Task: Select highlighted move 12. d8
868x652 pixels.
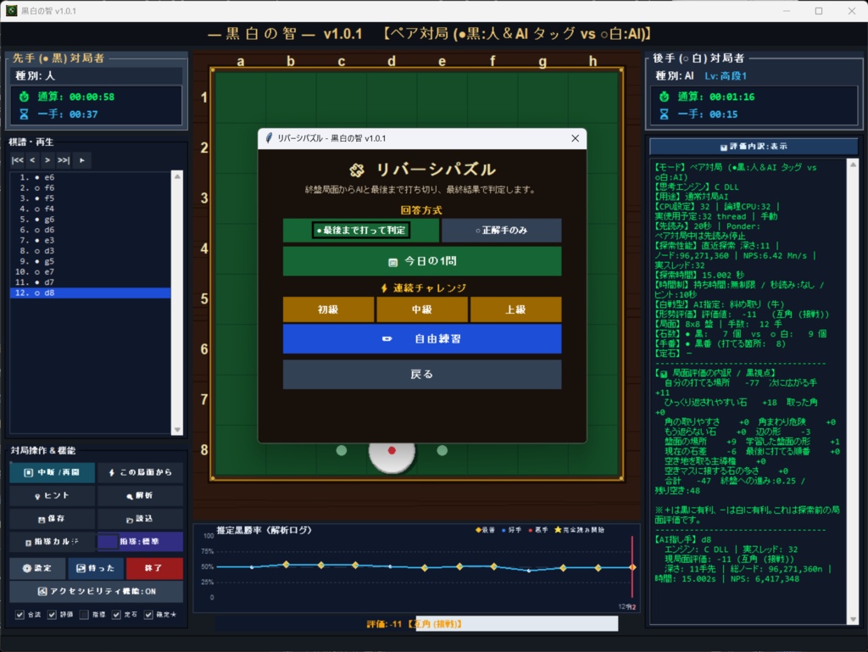Action: click(90, 293)
